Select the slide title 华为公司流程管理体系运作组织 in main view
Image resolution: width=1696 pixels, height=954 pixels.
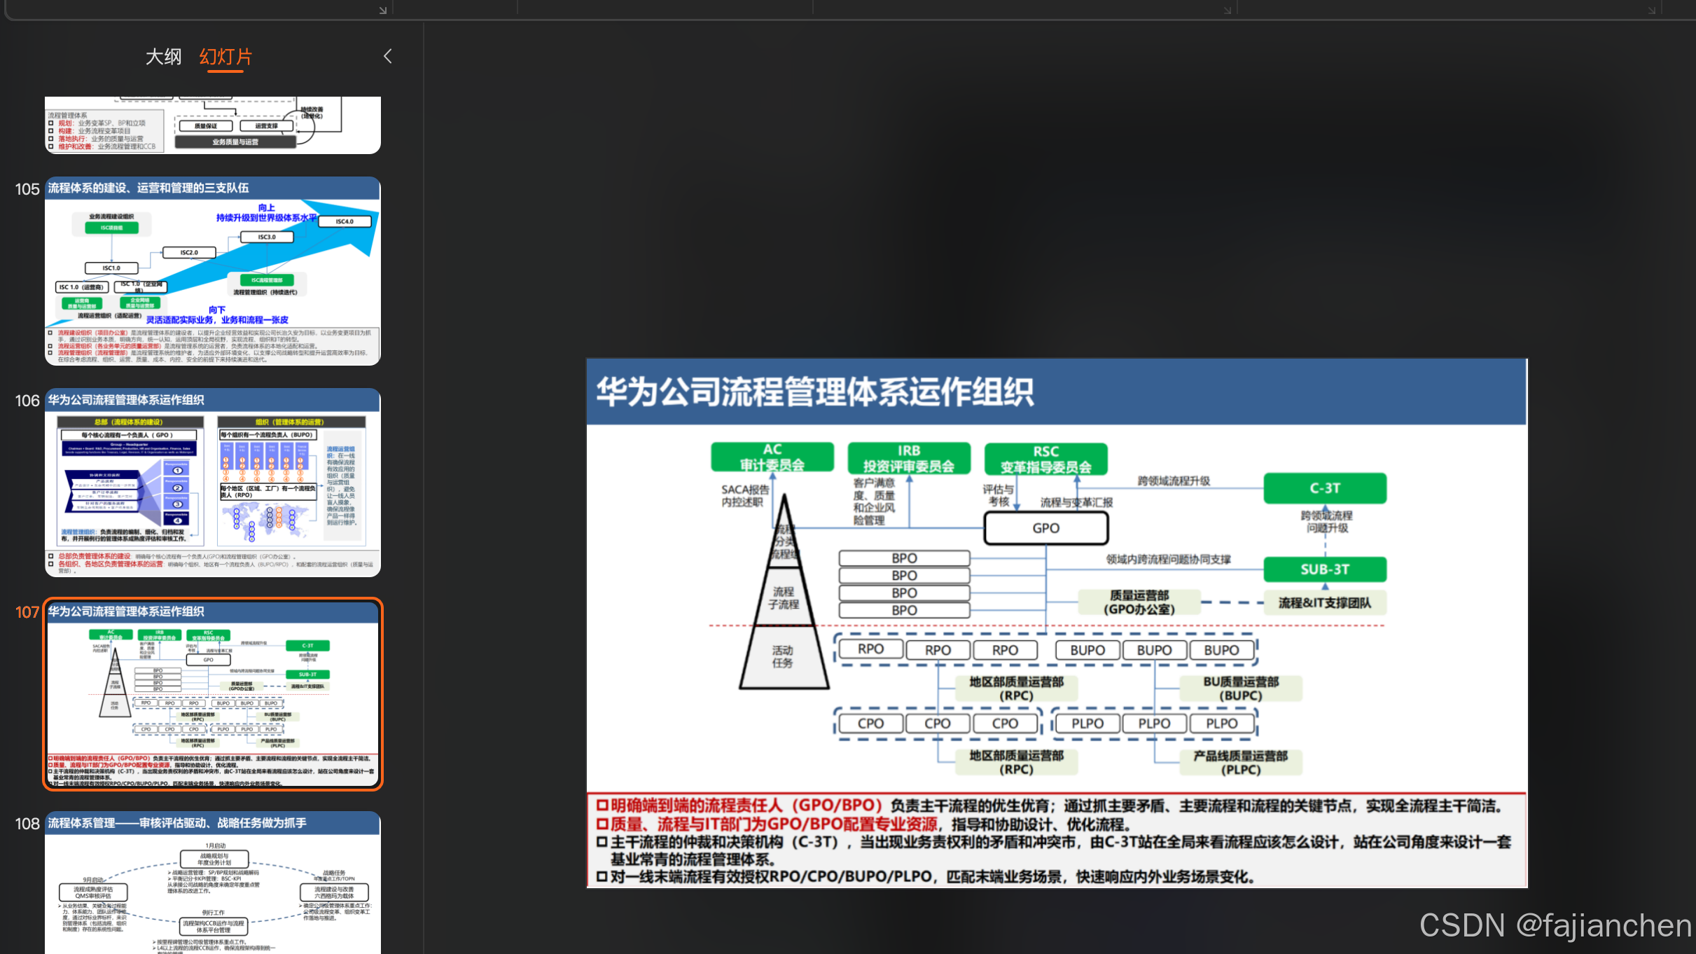pos(814,392)
